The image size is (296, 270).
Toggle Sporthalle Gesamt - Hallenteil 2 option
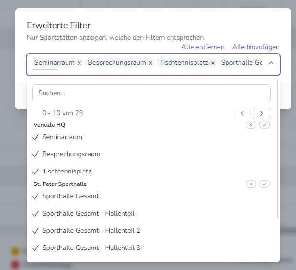[x=91, y=231]
